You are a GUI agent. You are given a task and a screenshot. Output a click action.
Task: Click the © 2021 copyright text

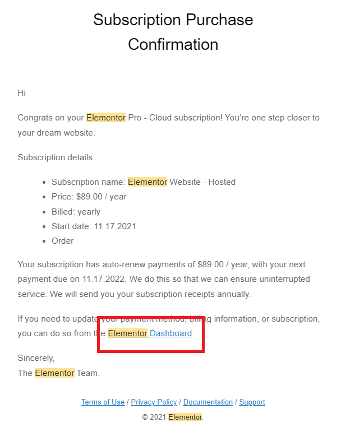pyautogui.click(x=154, y=417)
